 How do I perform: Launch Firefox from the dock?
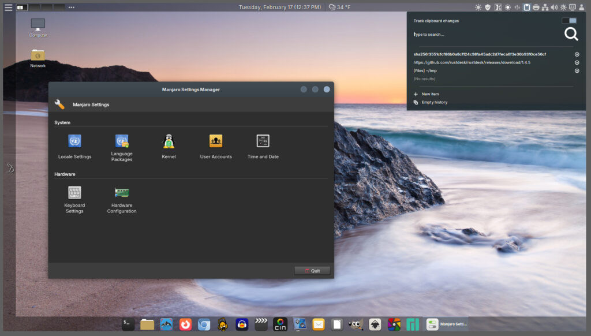(185, 324)
